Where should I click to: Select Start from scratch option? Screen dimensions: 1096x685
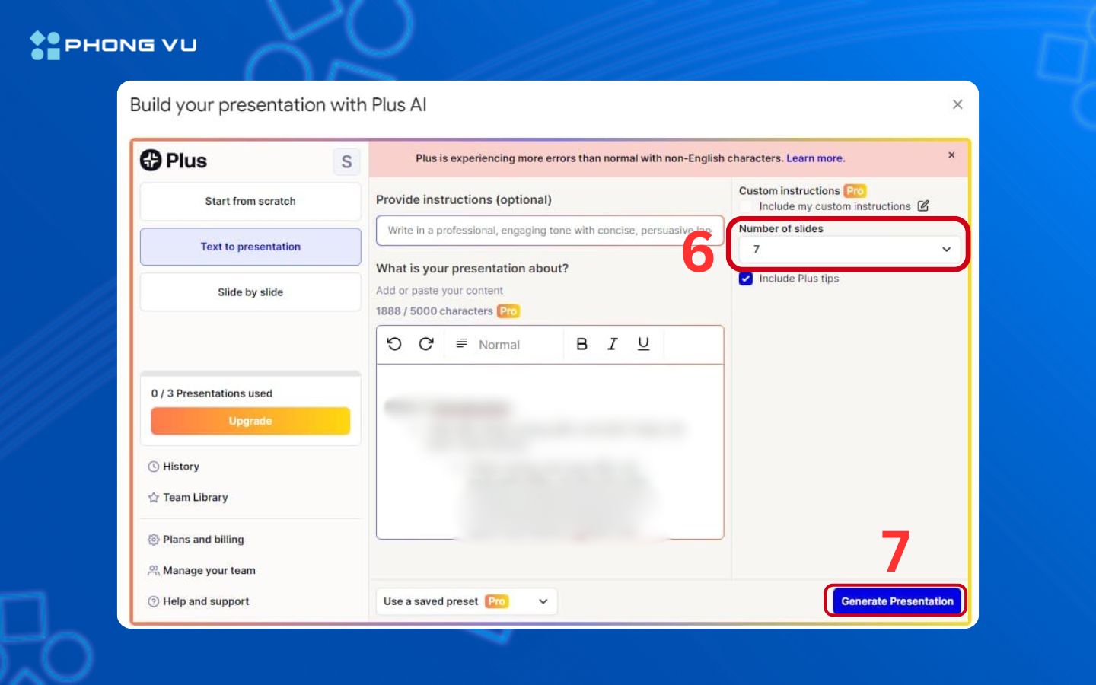[250, 201]
